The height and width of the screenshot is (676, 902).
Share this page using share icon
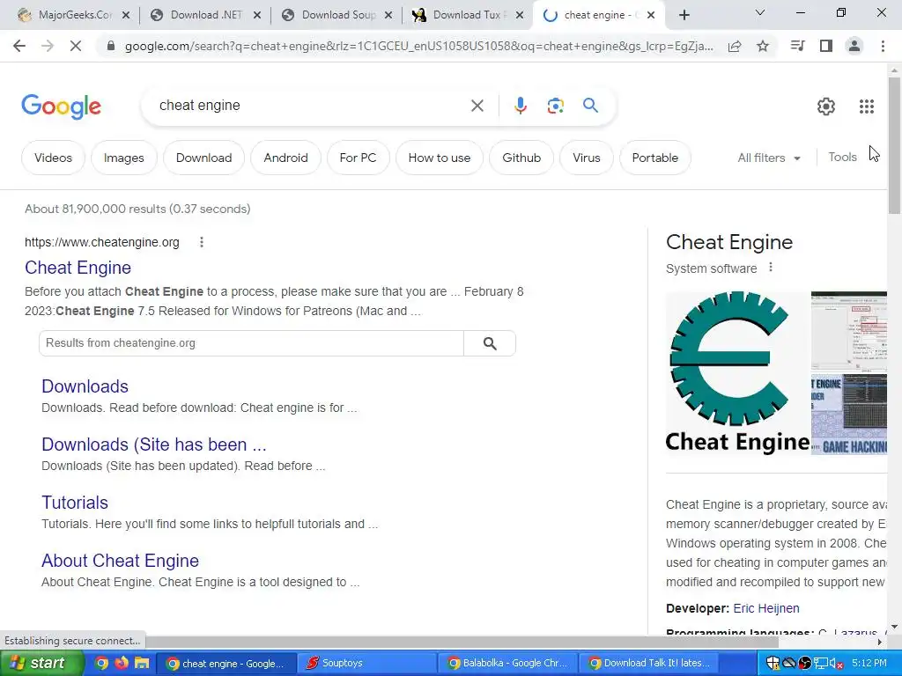pos(735,46)
